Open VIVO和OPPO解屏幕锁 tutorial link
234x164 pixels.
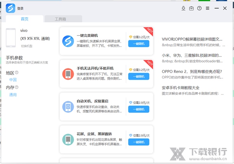pyautogui.click(x=192, y=39)
